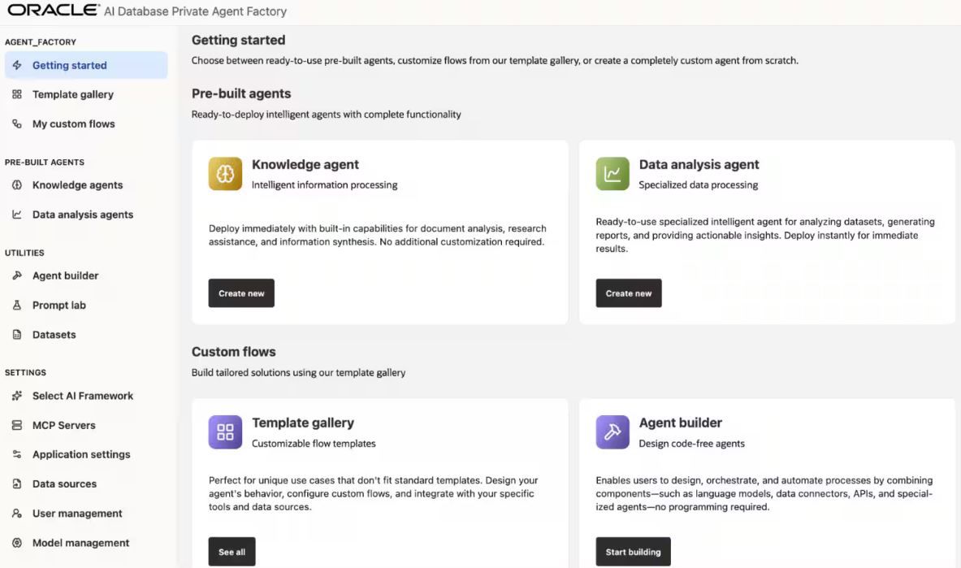Click the purple Template gallery grid icon
The height and width of the screenshot is (568, 961).
pos(225,431)
